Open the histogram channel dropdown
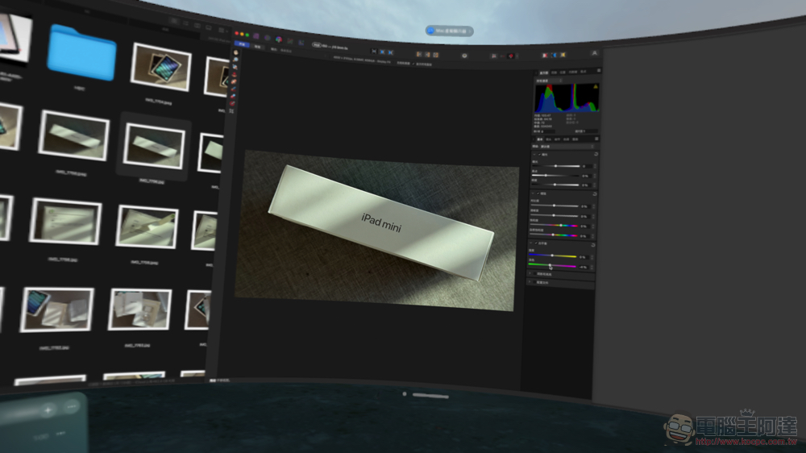Image resolution: width=806 pixels, height=453 pixels. pyautogui.click(x=548, y=81)
